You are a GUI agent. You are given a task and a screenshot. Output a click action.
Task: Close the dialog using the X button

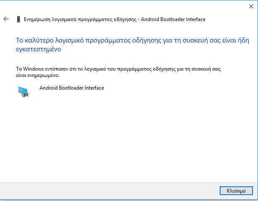click(x=251, y=6)
